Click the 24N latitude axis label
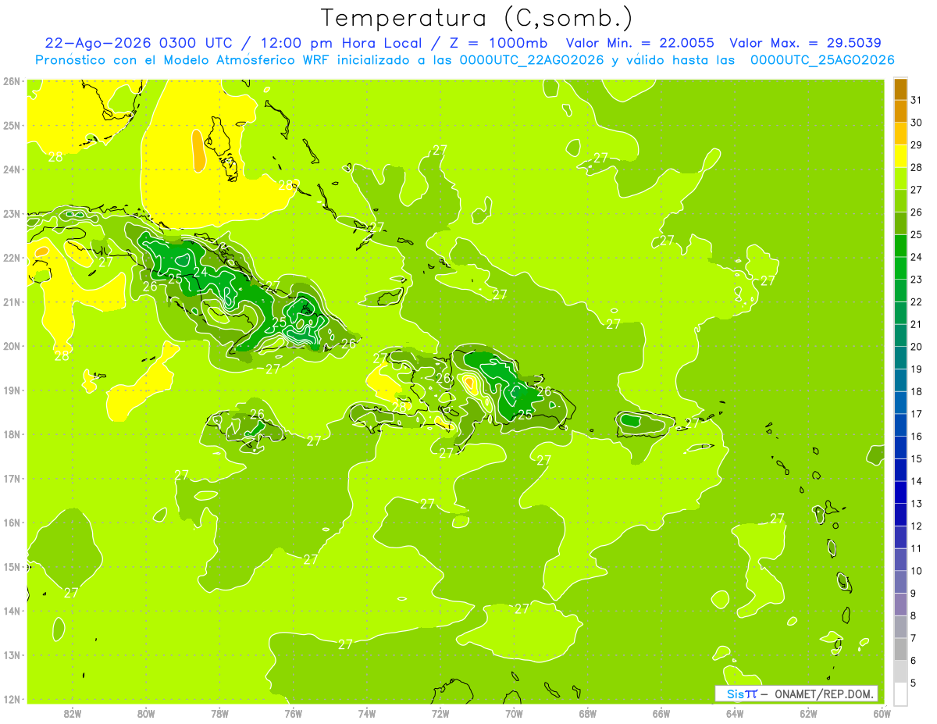This screenshot has width=937, height=724. pos(11,169)
